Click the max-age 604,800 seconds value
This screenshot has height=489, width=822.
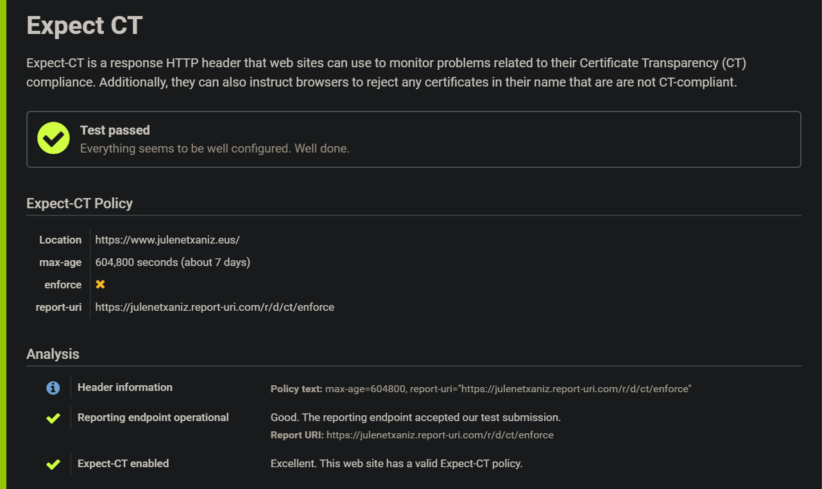coord(173,262)
